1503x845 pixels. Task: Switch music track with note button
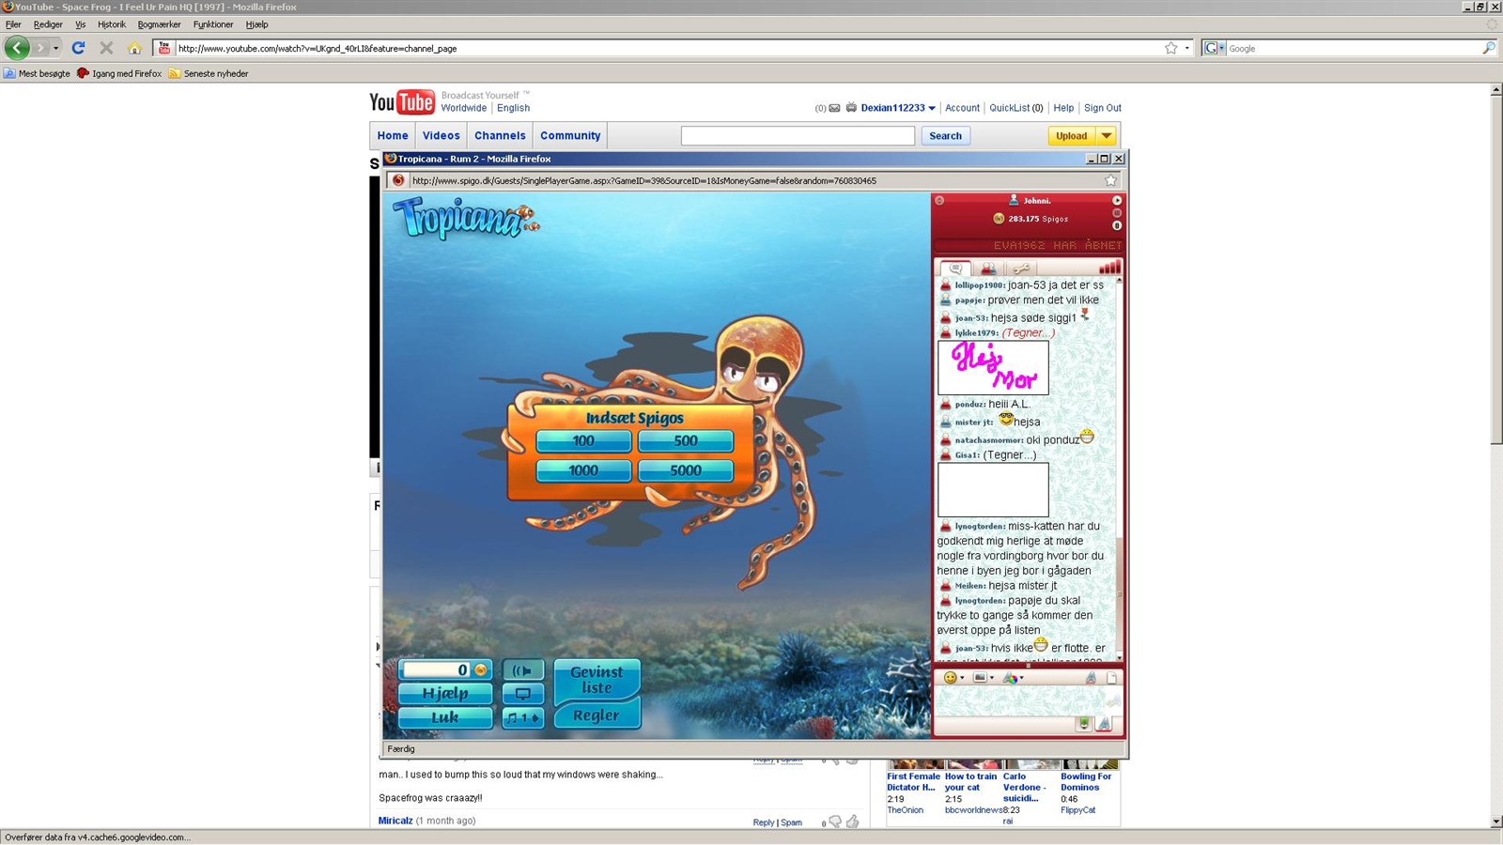[x=522, y=718]
